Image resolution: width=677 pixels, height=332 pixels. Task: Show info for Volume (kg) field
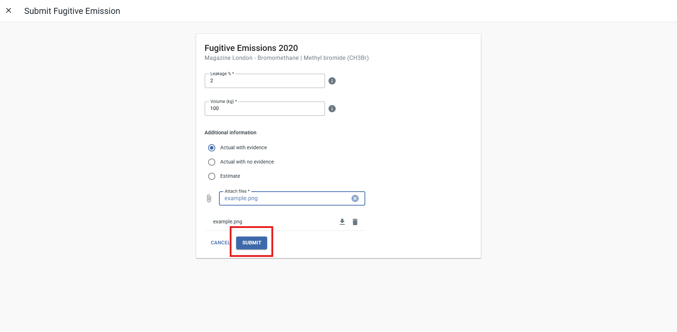(x=332, y=109)
